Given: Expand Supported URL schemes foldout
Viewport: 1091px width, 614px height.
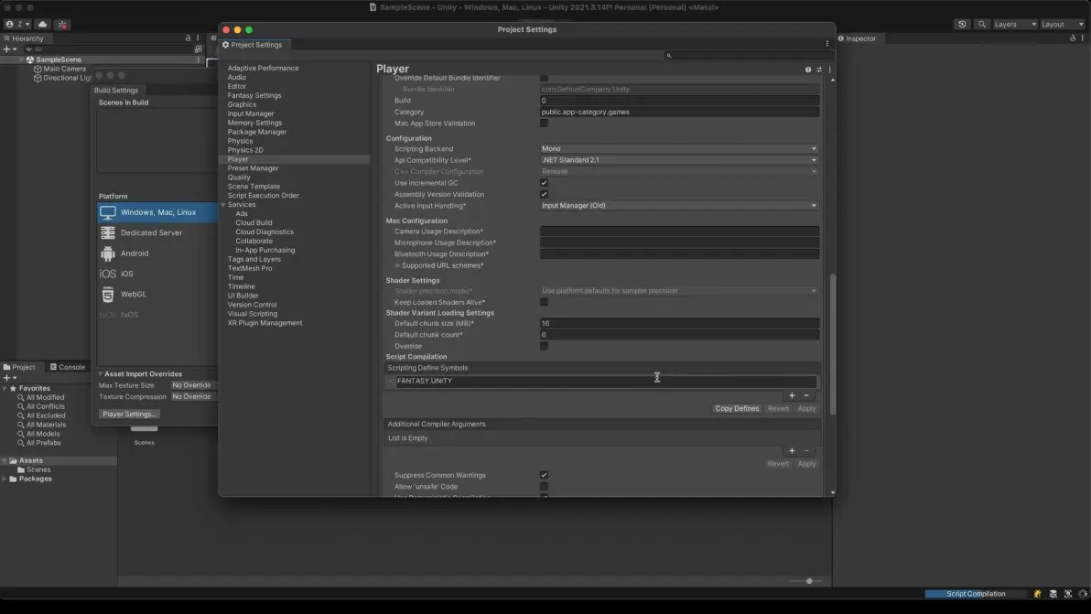Looking at the screenshot, I should pyautogui.click(x=398, y=265).
